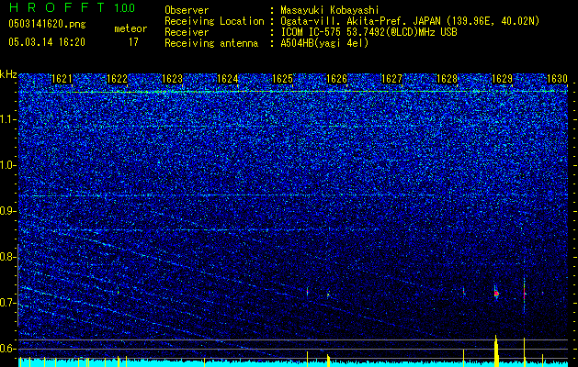The width and height of the screenshot is (578, 367).
Task: Click the 1627 time marker
Action: coord(391,79)
